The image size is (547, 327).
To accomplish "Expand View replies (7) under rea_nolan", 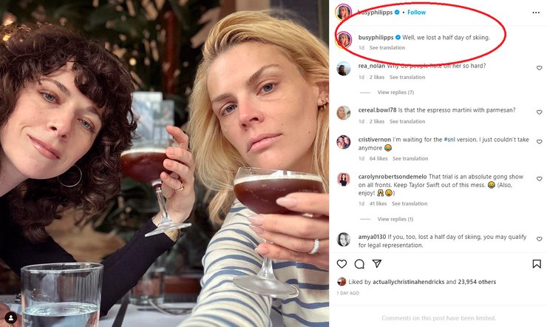I will click(395, 92).
